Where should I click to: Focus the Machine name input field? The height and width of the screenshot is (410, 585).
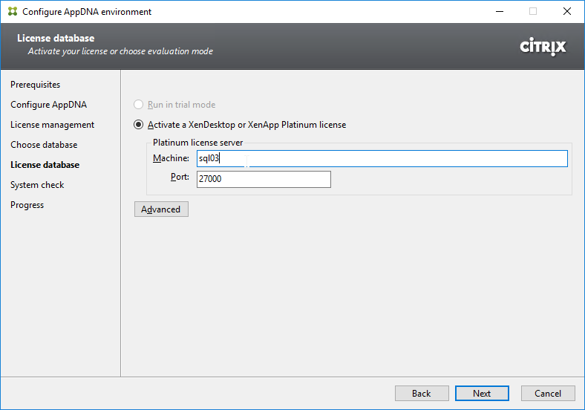click(x=382, y=158)
